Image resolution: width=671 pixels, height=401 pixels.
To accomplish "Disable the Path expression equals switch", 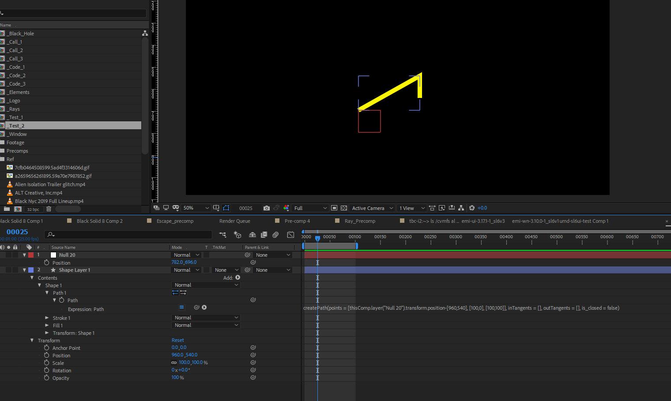I will pyautogui.click(x=181, y=307).
